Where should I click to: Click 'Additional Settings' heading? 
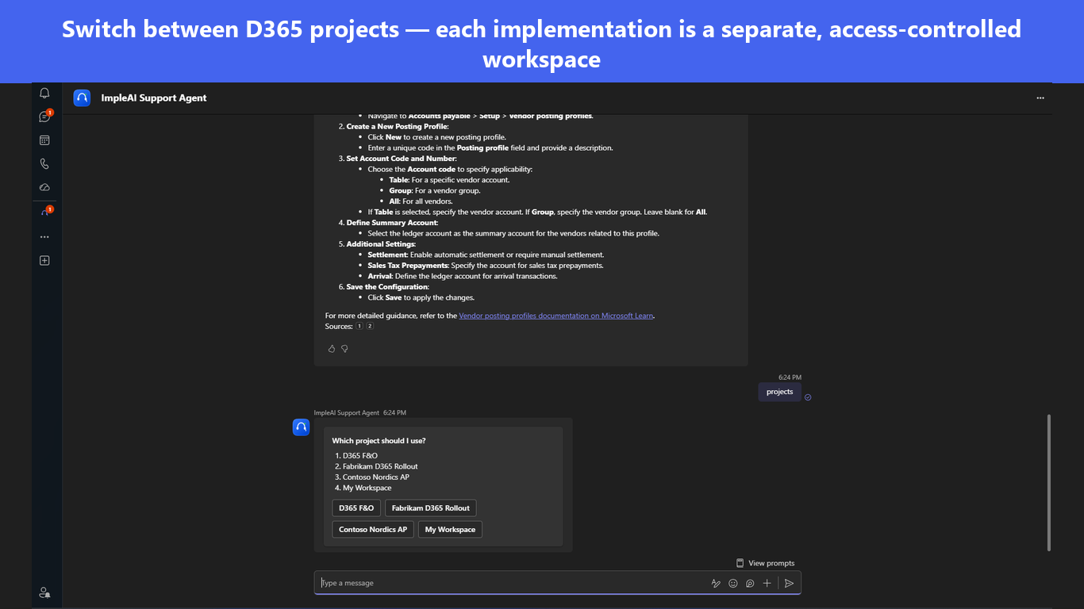381,244
